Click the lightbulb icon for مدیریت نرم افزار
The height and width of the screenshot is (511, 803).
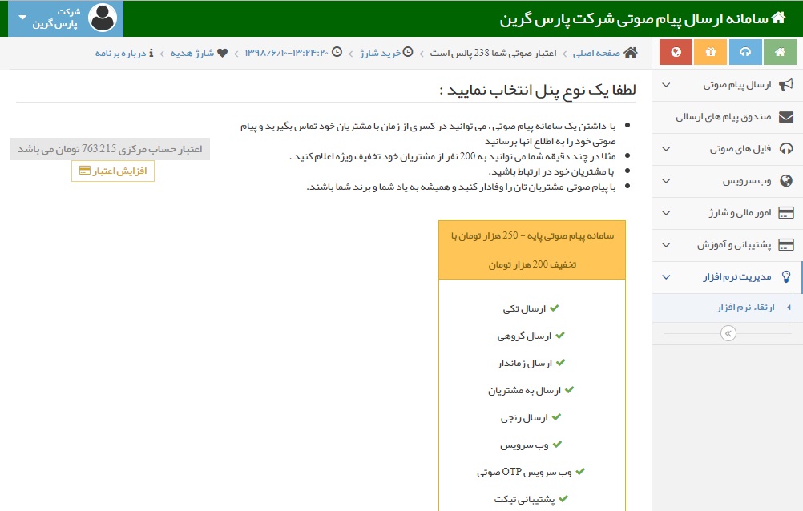click(x=788, y=276)
